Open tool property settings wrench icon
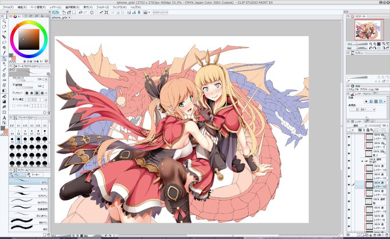The height and width of the screenshot is (239, 390). [49, 112]
